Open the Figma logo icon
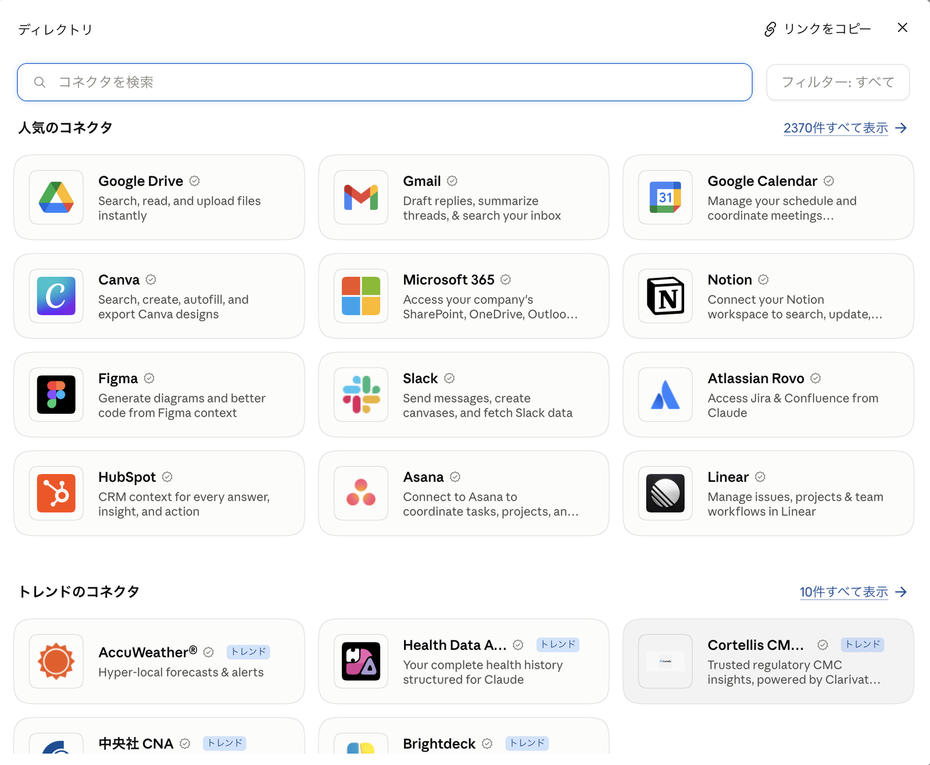Screen dimensions: 930x765 coord(56,395)
